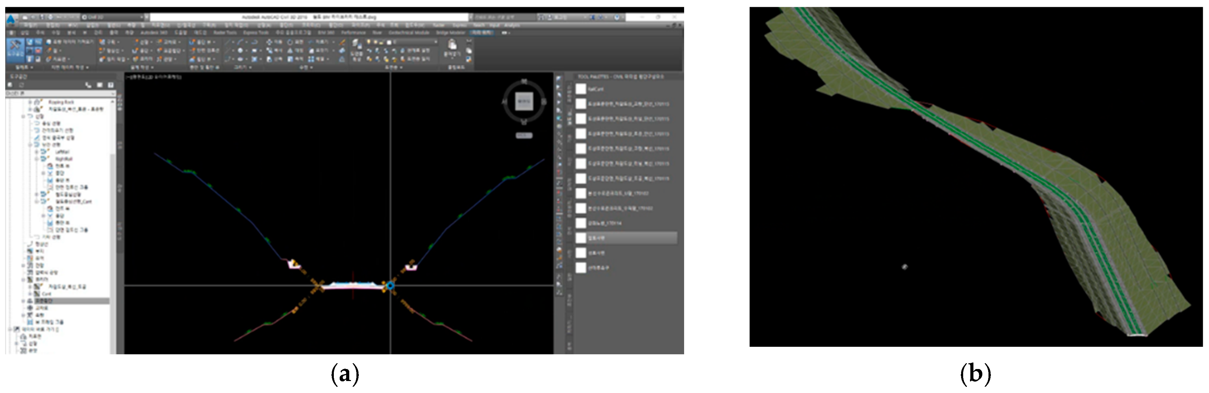Switch to the Autodesk 360 ribbon tab
1209x393 pixels.
[x=153, y=33]
